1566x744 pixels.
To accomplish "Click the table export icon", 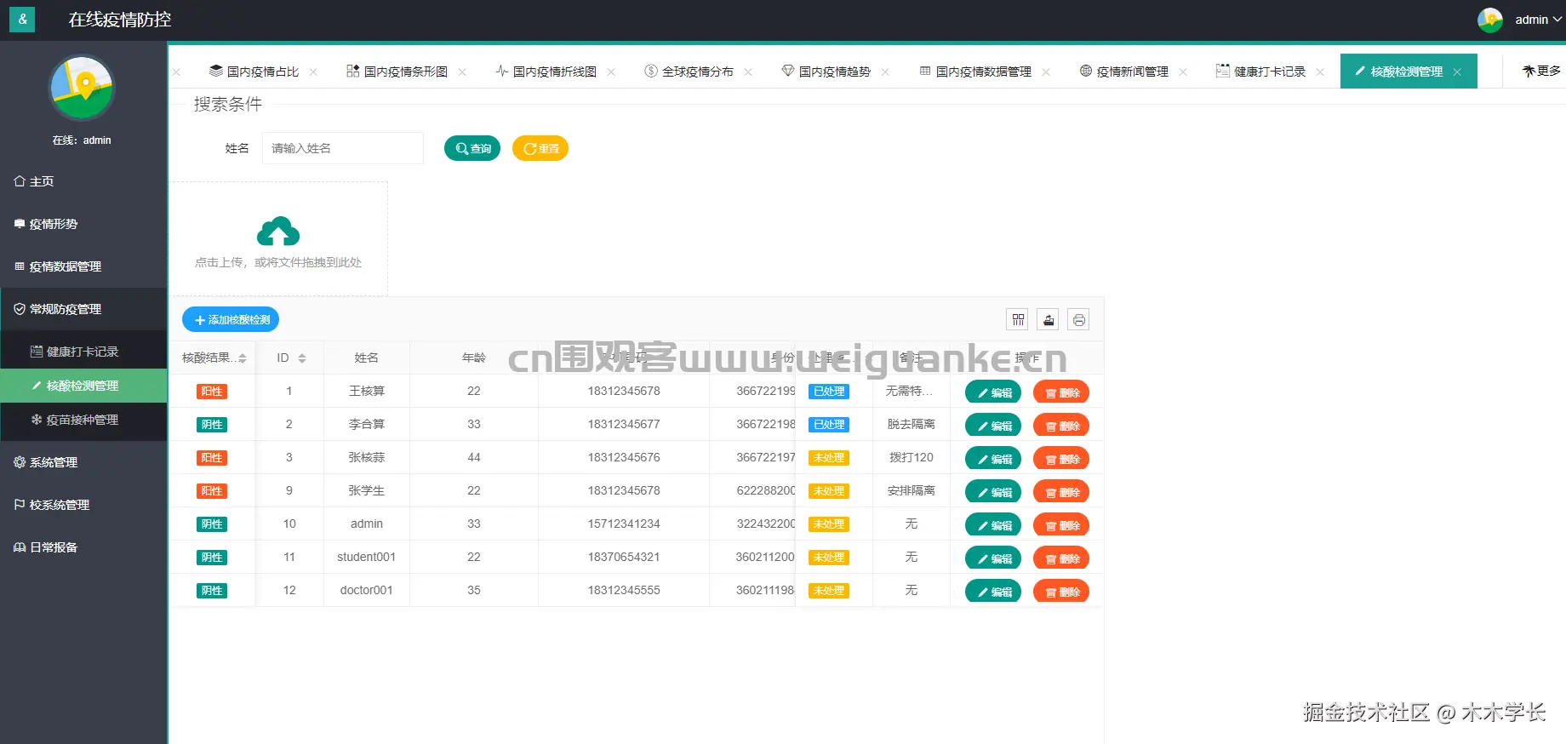I will [1049, 319].
